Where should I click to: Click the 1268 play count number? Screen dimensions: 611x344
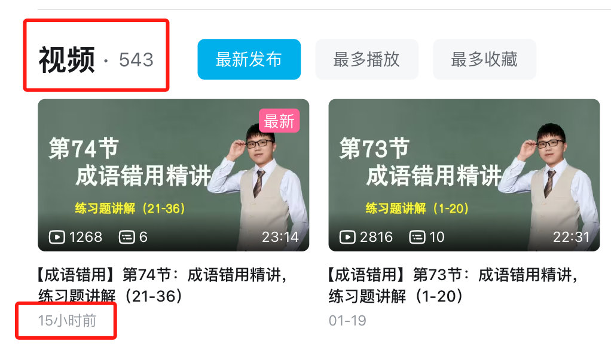(x=85, y=237)
